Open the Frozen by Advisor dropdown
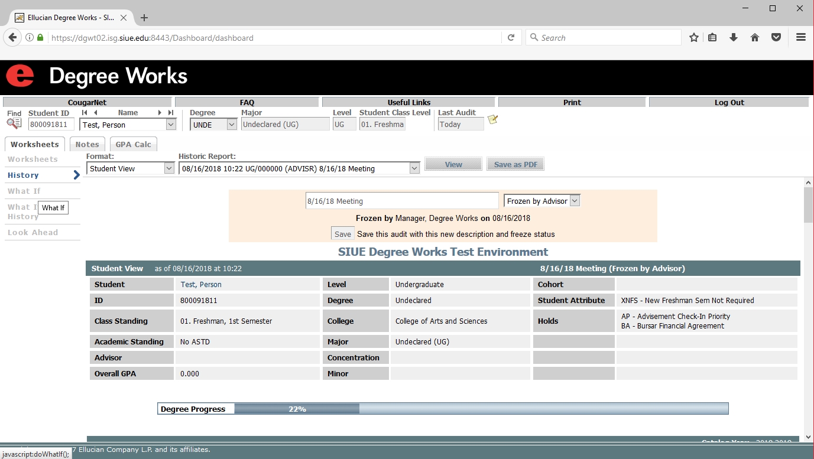Viewport: 814px width, 459px height. click(541, 201)
